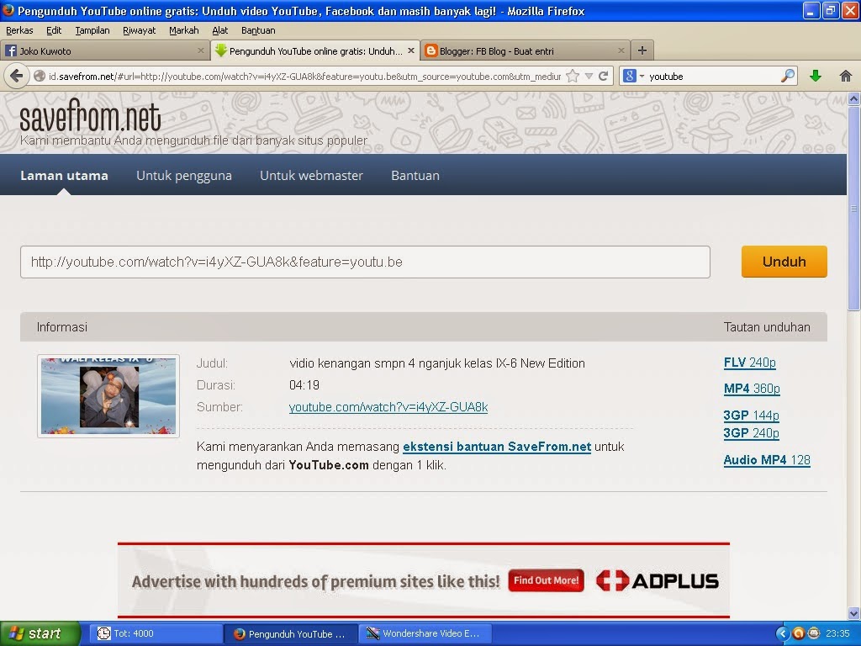
Task: Click the URL address bar field
Action: click(304, 77)
